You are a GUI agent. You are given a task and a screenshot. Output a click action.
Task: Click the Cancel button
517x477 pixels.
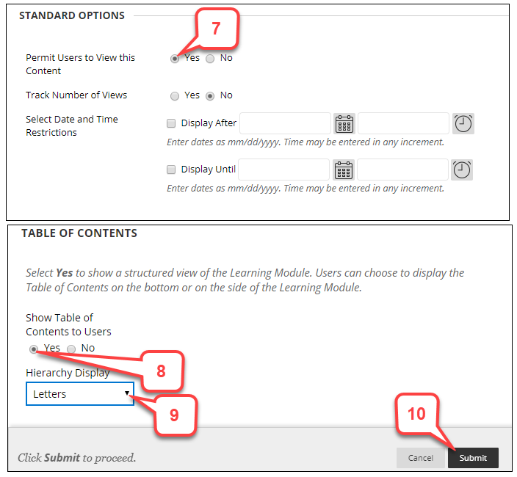pyautogui.click(x=420, y=458)
